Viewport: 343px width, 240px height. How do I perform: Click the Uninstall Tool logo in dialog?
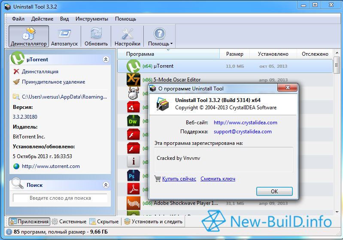pyautogui.click(x=163, y=104)
